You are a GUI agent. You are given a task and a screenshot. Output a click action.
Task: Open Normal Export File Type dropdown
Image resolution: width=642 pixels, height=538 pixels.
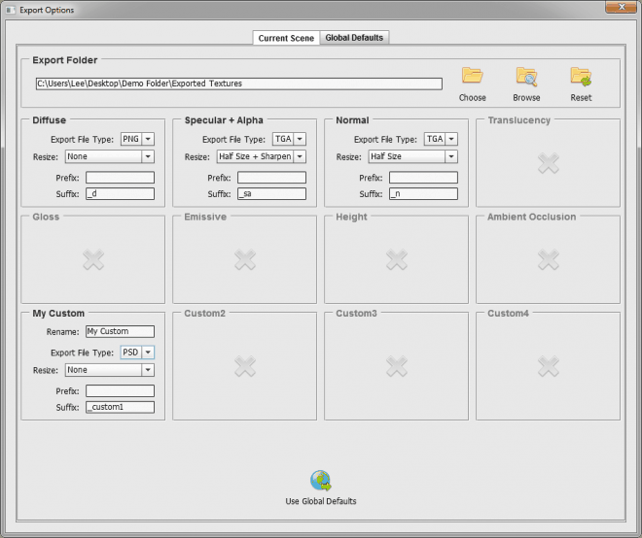441,139
